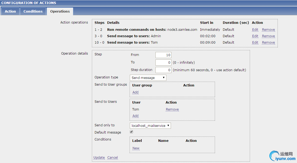The width and height of the screenshot is (297, 163).
Task: Remove user Tom from recipients
Action: 172,109
